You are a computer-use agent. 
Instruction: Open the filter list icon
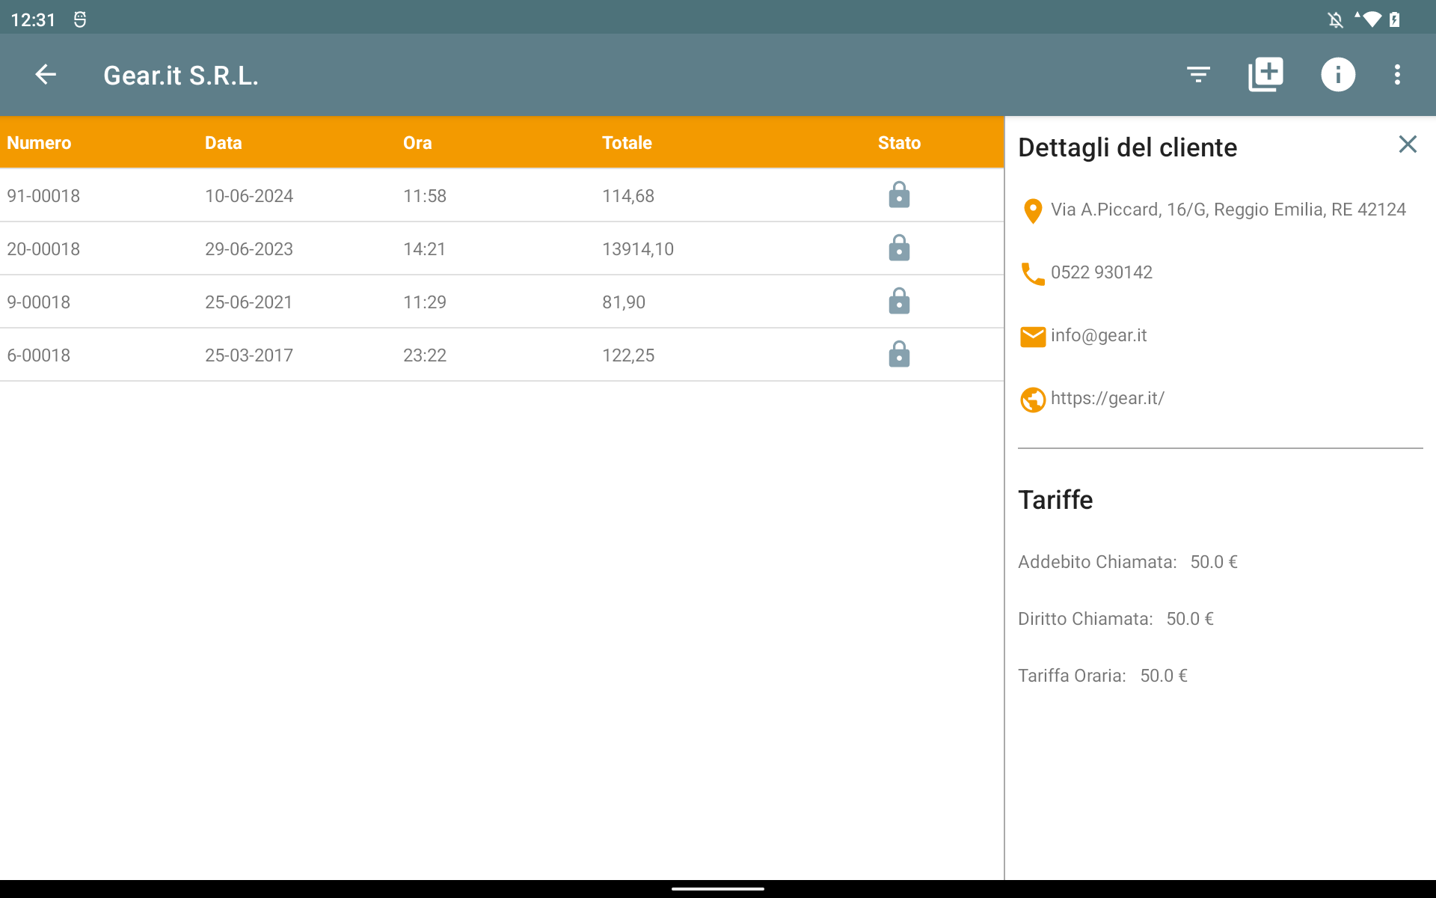click(x=1198, y=75)
